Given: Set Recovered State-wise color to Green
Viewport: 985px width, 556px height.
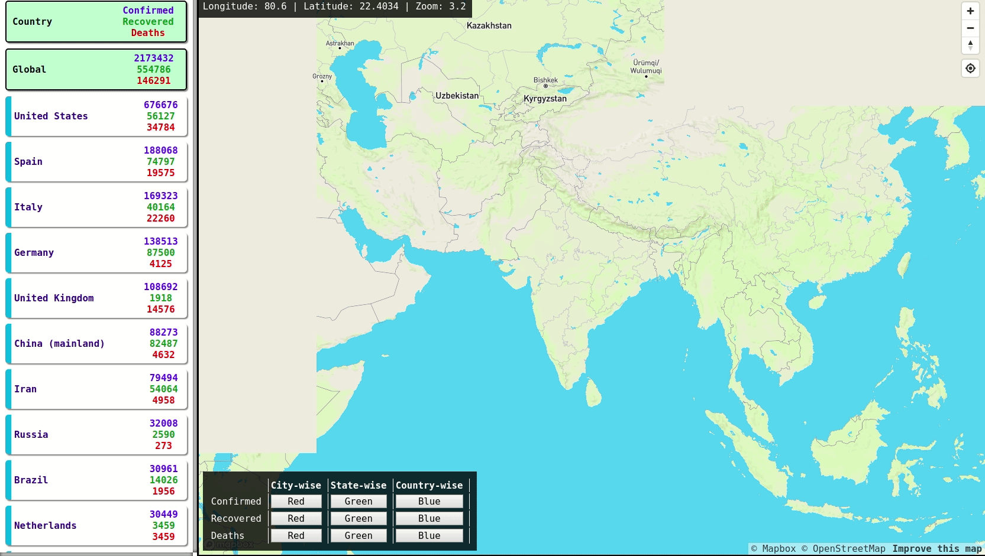Looking at the screenshot, I should (x=359, y=519).
